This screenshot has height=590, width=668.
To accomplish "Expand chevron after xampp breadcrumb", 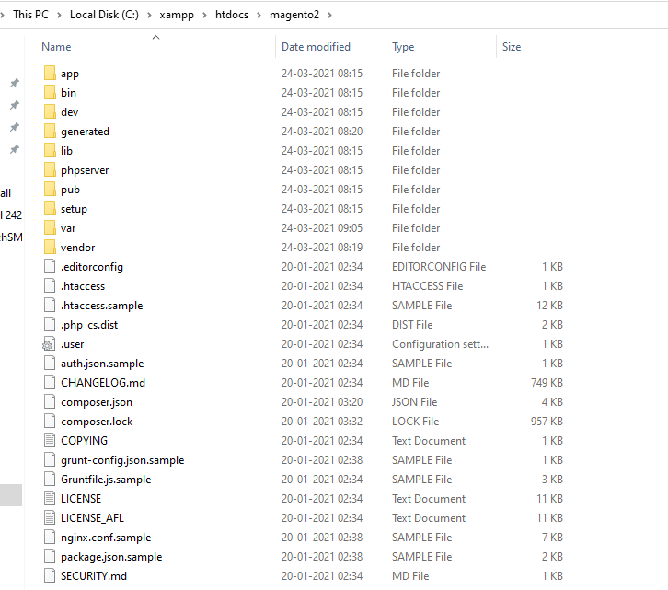I will click(204, 16).
